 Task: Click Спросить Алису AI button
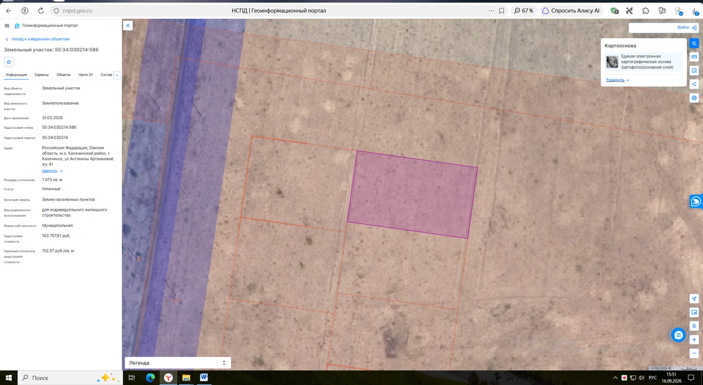pyautogui.click(x=571, y=10)
